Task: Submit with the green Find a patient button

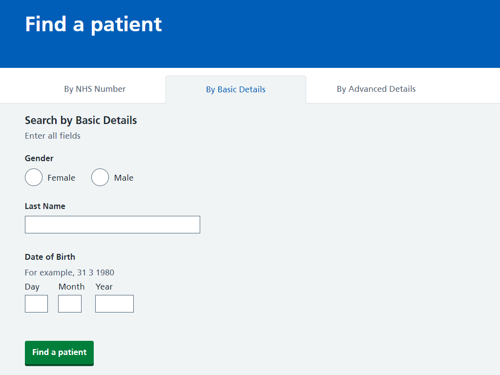Action: tap(59, 353)
